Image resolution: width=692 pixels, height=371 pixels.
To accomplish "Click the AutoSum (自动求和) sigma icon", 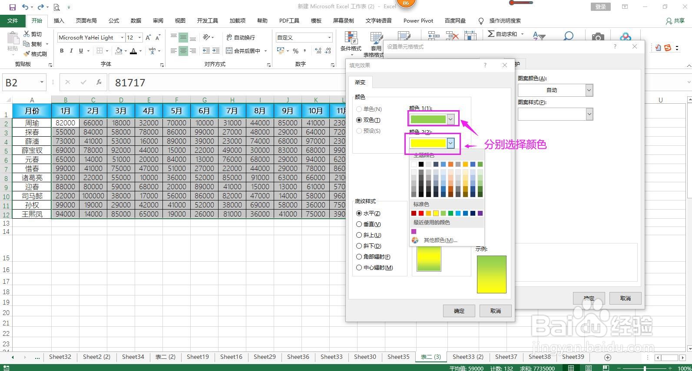I will [491, 34].
